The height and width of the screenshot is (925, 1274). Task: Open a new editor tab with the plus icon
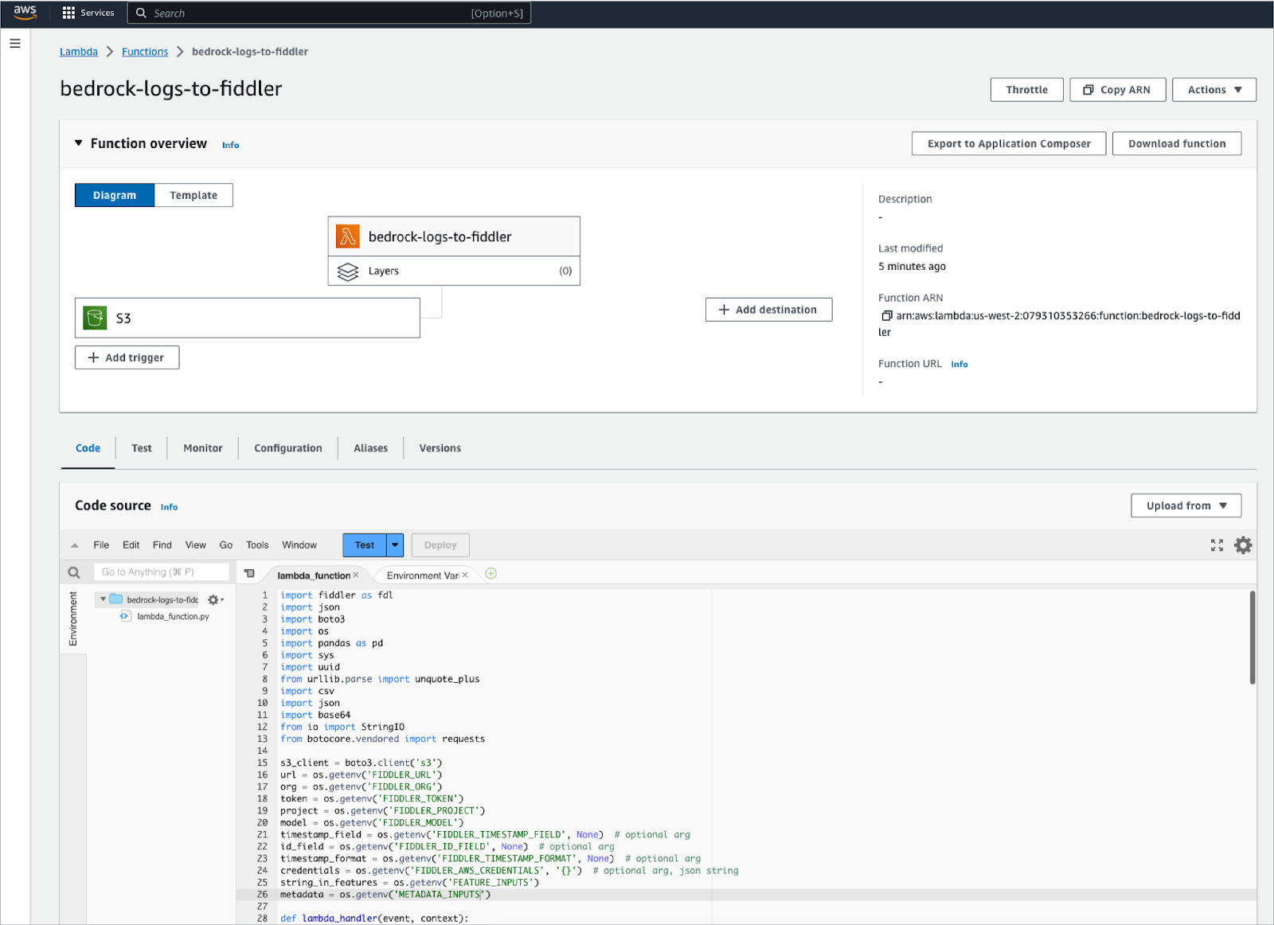point(490,572)
